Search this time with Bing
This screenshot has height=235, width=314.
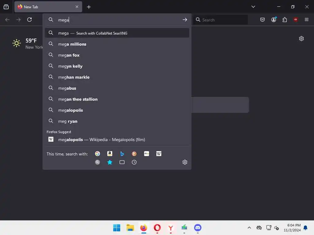click(x=122, y=154)
